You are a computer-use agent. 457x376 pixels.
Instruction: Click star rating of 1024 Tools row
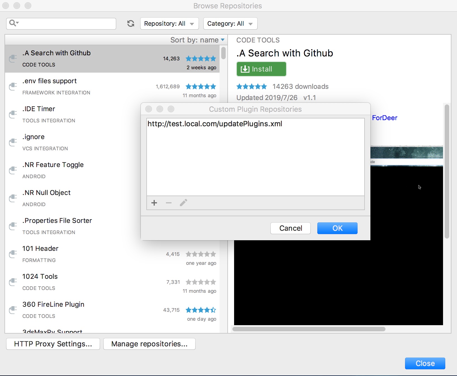(201, 282)
